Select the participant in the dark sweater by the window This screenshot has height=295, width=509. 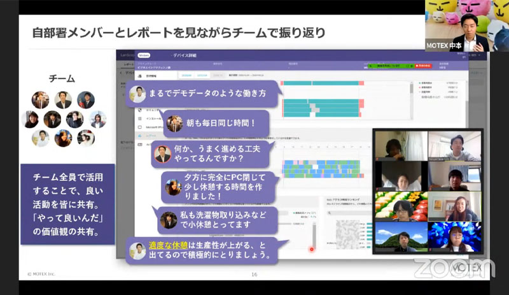click(x=454, y=176)
